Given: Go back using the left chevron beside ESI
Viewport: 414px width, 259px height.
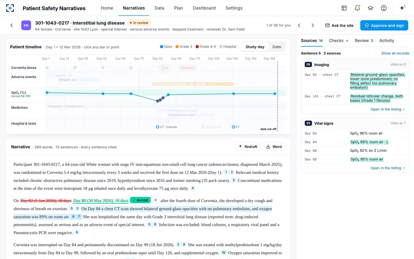Looking at the screenshot, I should (11, 25).
